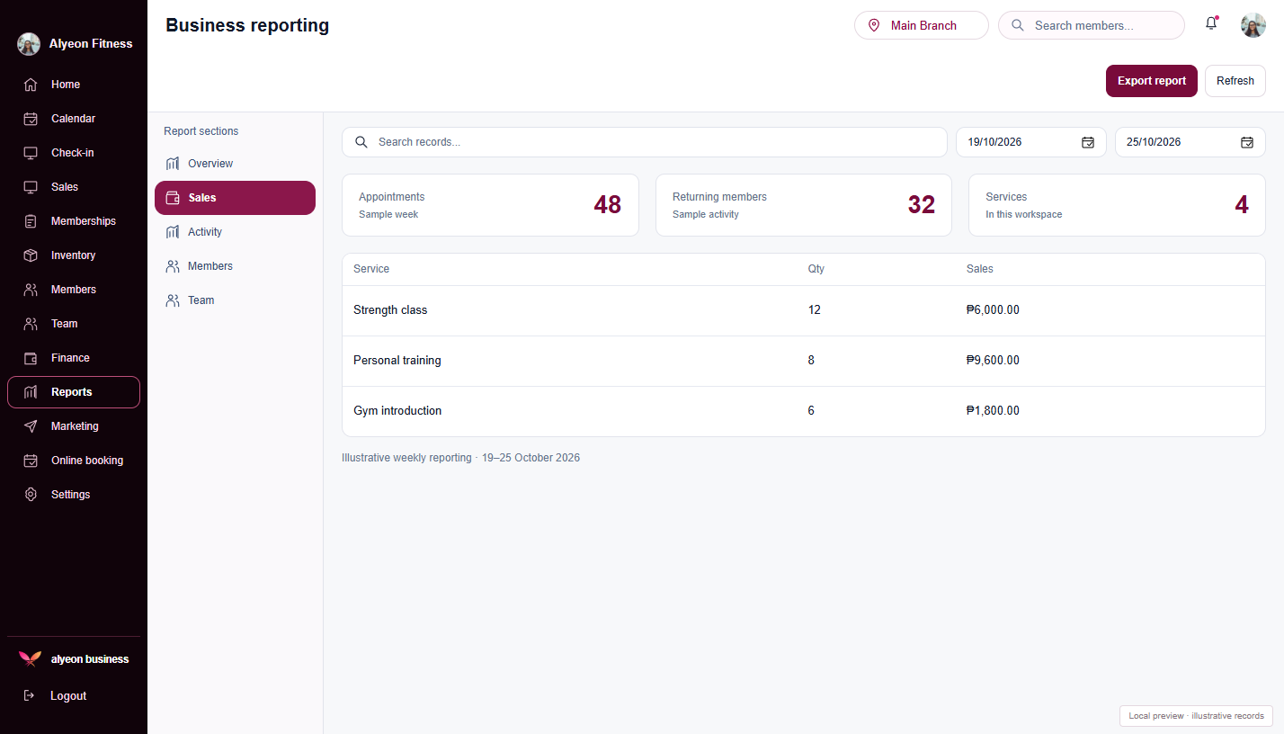Focus the Search members field
This screenshot has width=1284, height=734.
(1092, 25)
